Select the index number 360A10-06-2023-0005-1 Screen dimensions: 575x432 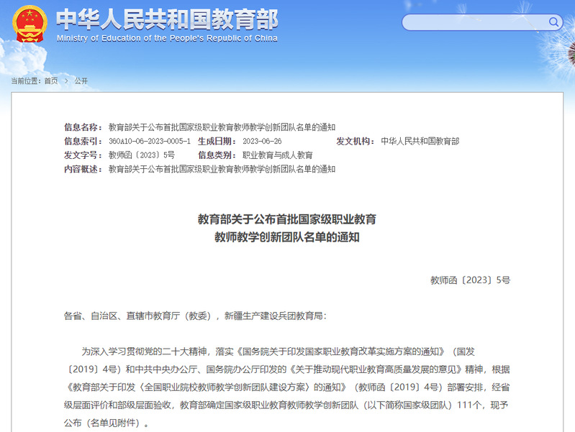click(150, 141)
